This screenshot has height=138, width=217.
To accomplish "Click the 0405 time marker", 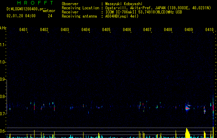I will tap(106, 30).
